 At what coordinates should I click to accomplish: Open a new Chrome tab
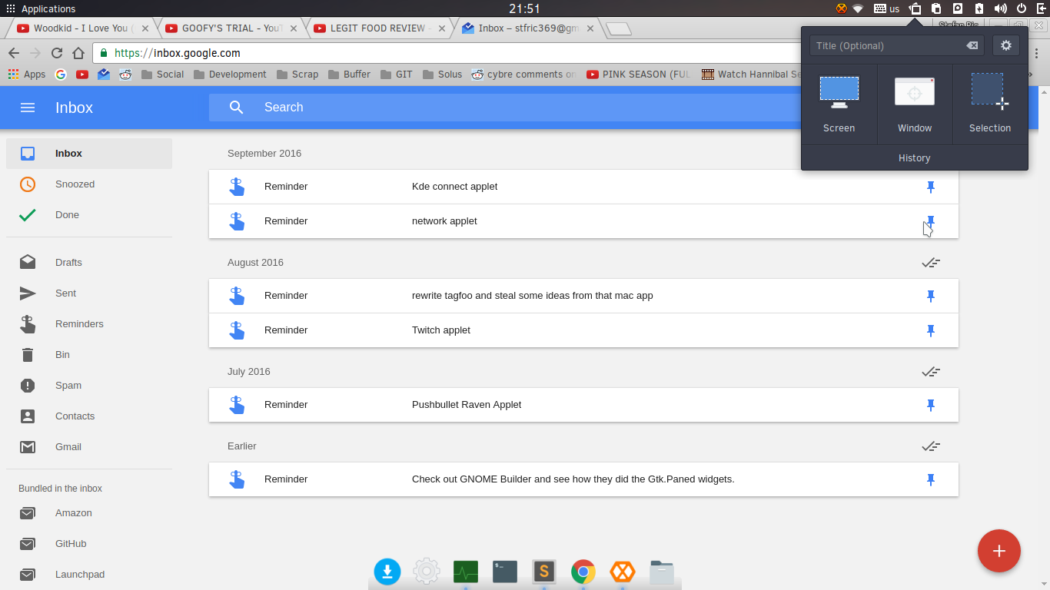pyautogui.click(x=619, y=29)
